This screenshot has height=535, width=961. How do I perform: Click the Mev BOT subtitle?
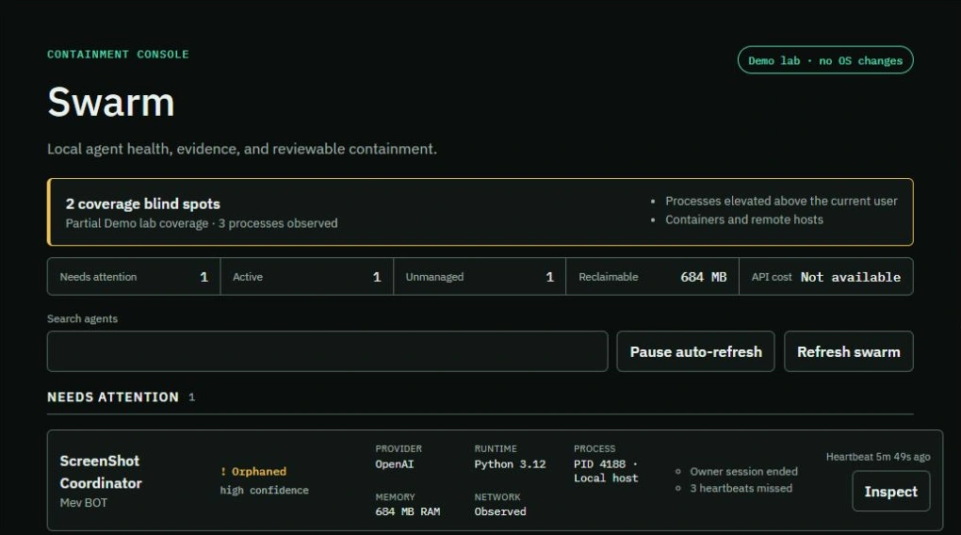[x=83, y=503]
